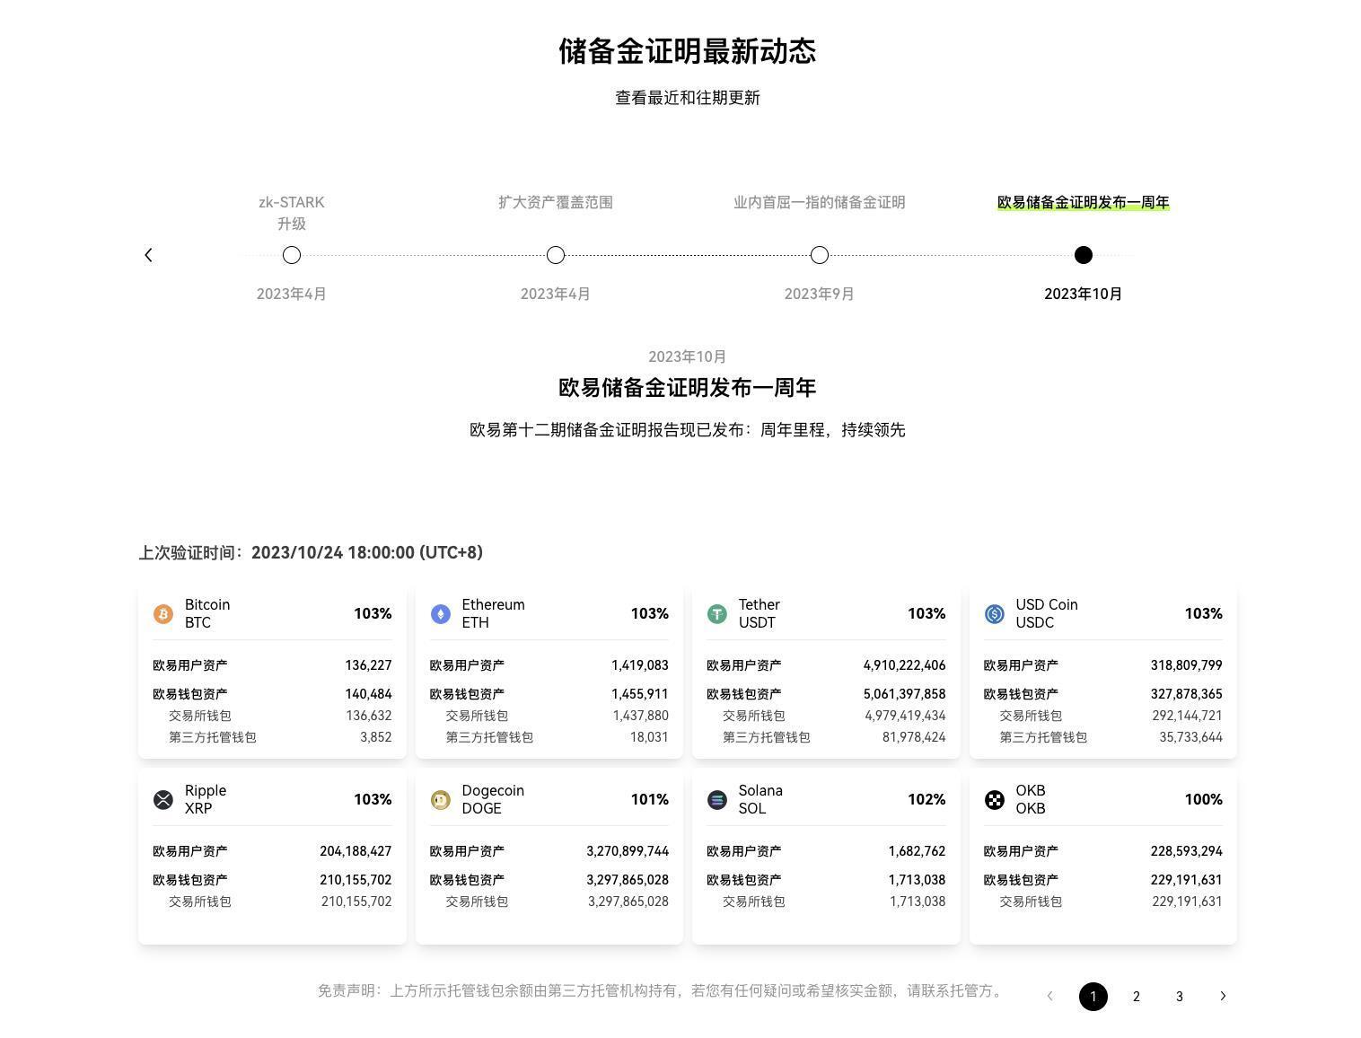Click USDC third-party custody value 35,733,644
The width and height of the screenshot is (1361, 1038).
tap(1191, 738)
